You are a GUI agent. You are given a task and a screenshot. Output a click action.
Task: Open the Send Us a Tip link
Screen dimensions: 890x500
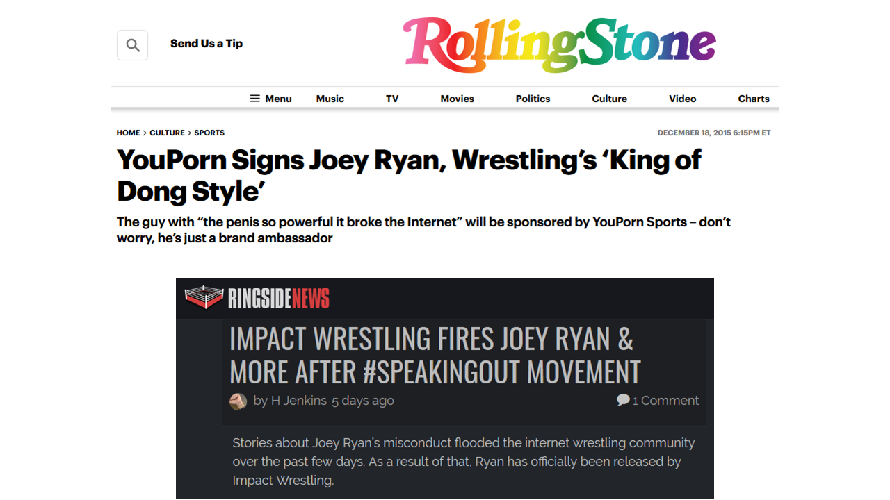coord(207,44)
